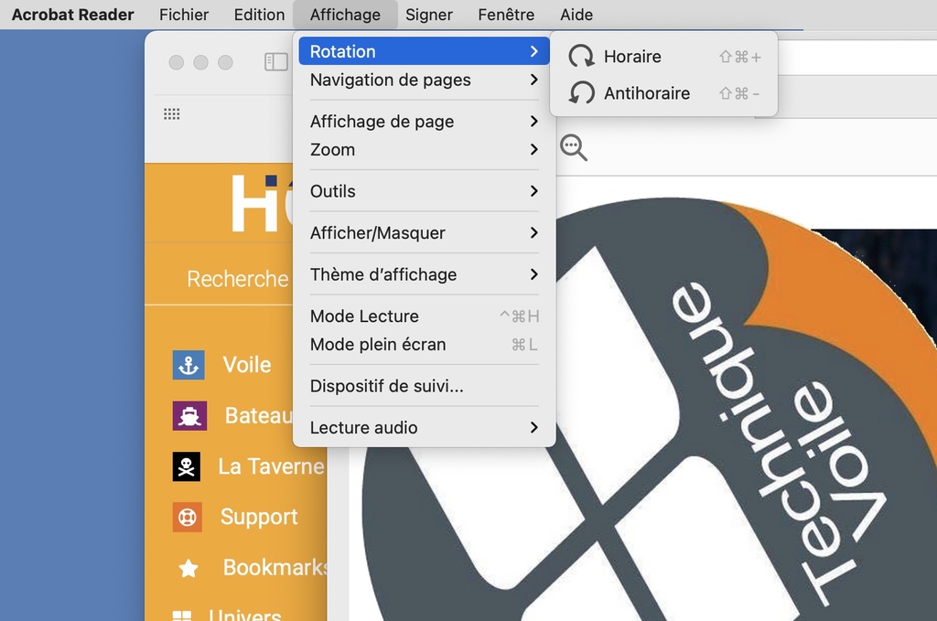Click the rotated Technique Voile logo image
Image resolution: width=937 pixels, height=621 pixels.
649,410
